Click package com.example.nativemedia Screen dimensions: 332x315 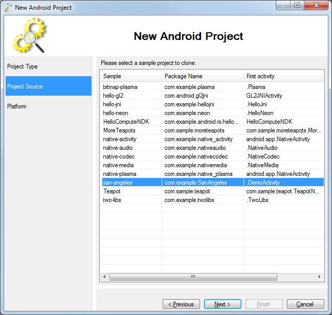[195, 165]
